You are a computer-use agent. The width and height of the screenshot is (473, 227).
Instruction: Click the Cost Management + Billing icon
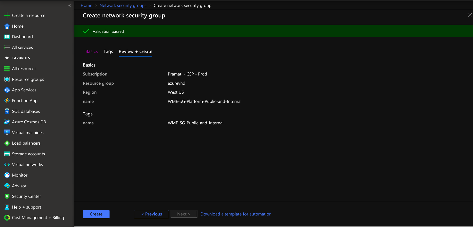tap(7, 218)
